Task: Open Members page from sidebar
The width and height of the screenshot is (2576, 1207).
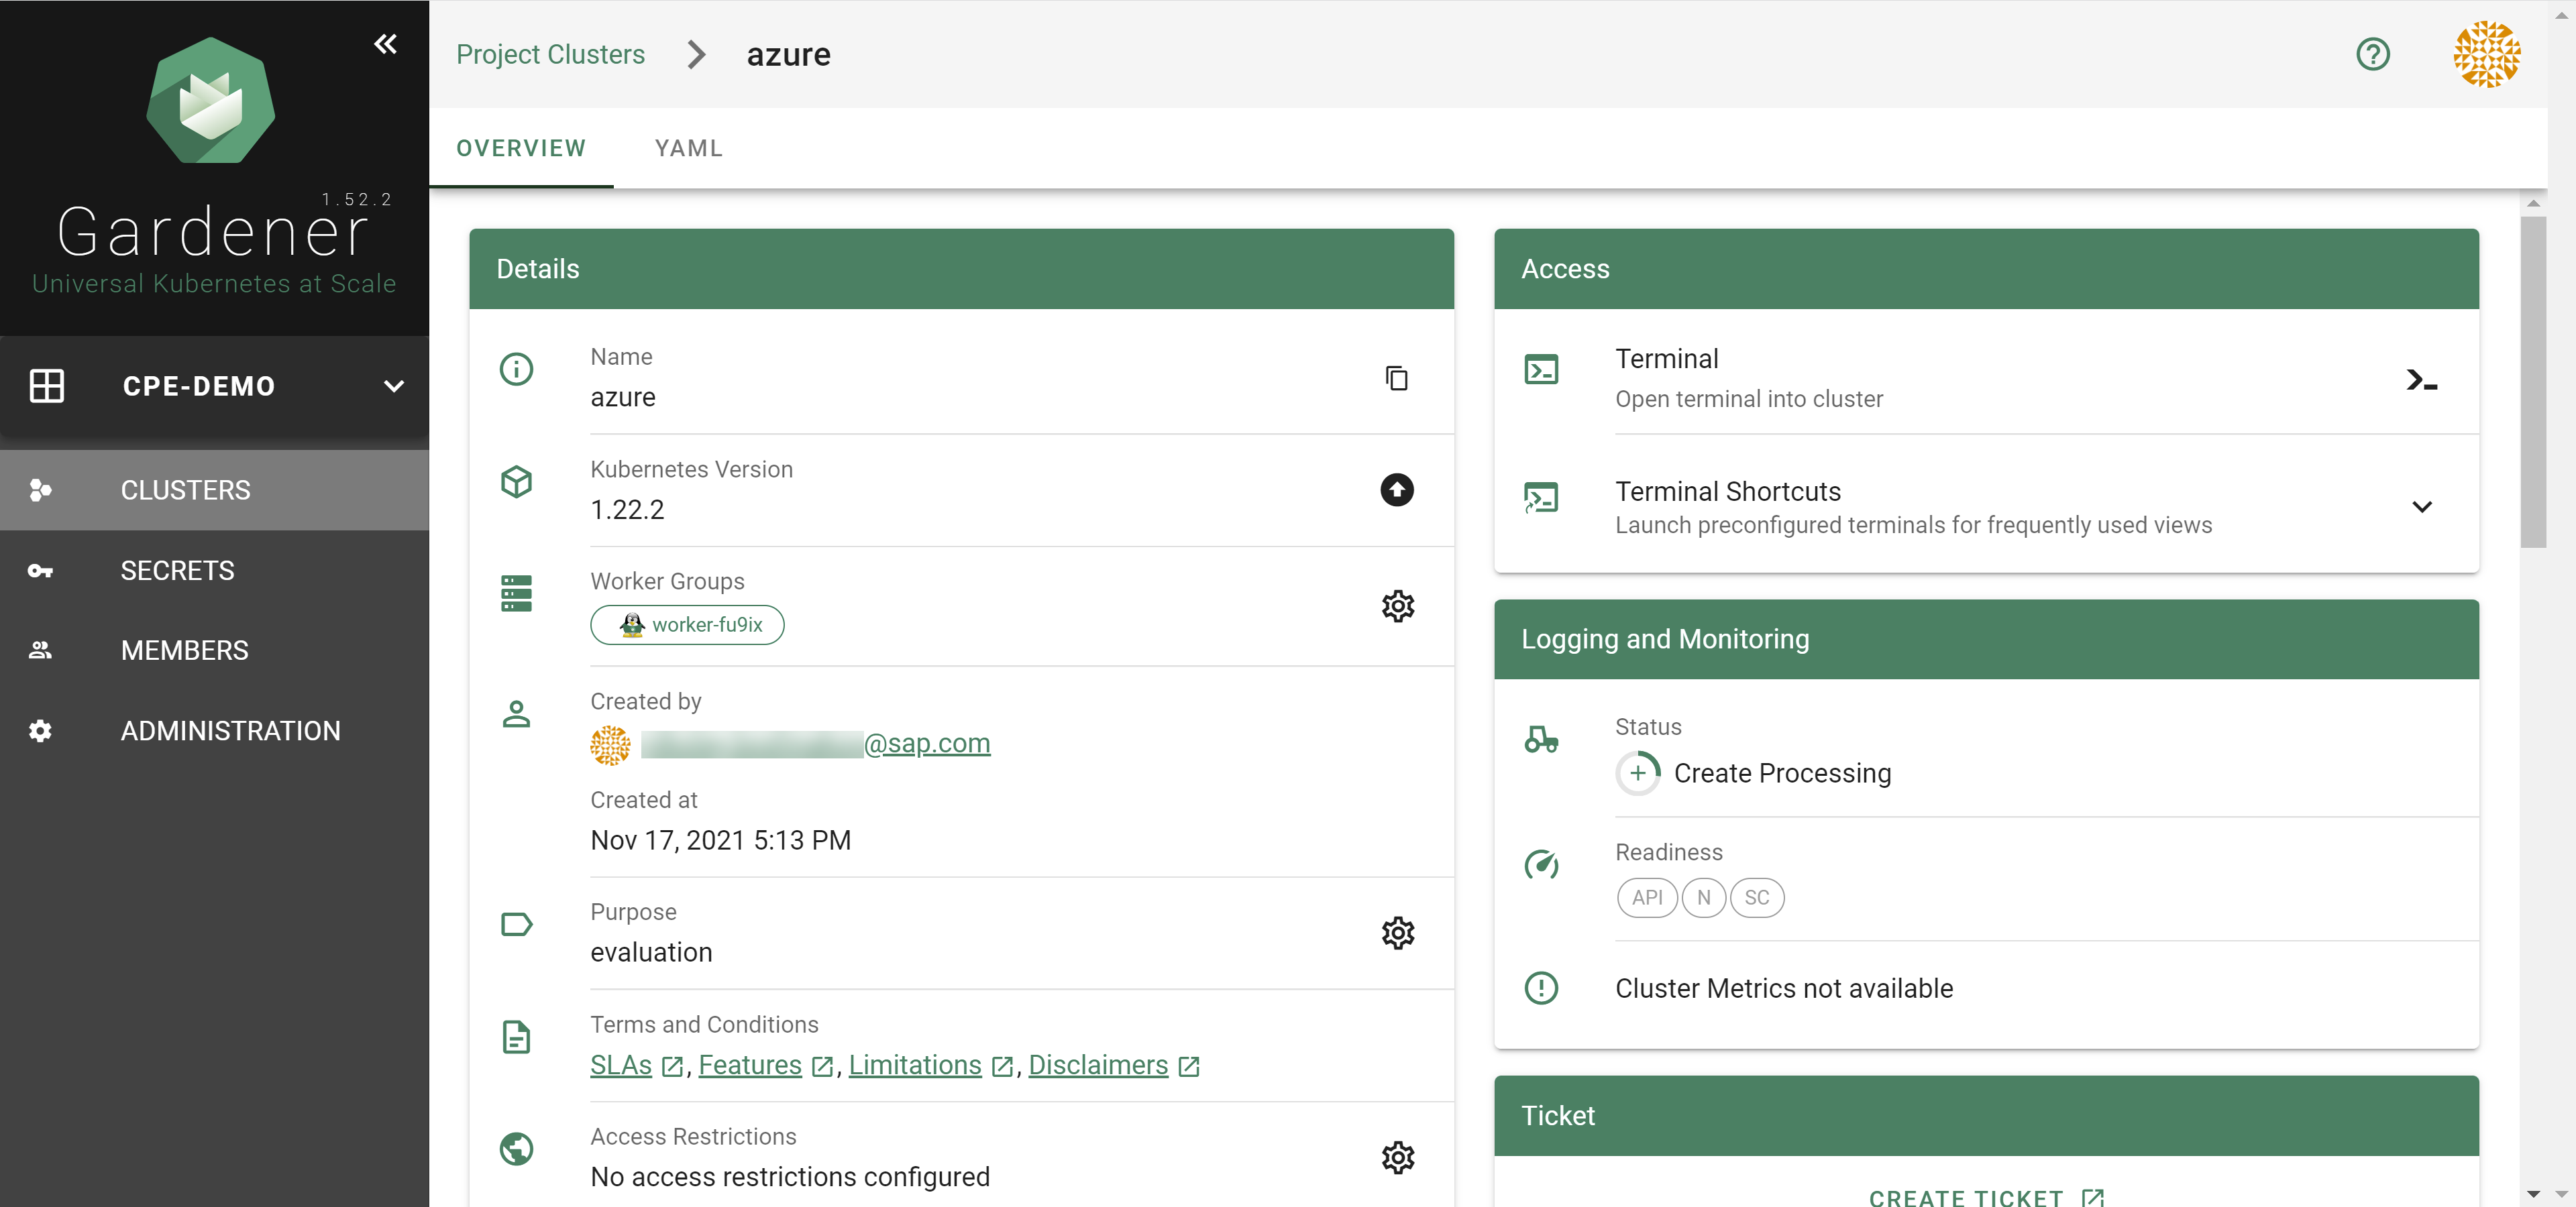Action: point(184,650)
